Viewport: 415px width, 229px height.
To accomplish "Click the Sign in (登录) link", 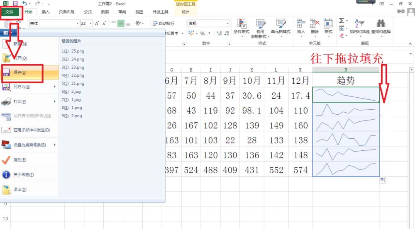I will (x=401, y=12).
